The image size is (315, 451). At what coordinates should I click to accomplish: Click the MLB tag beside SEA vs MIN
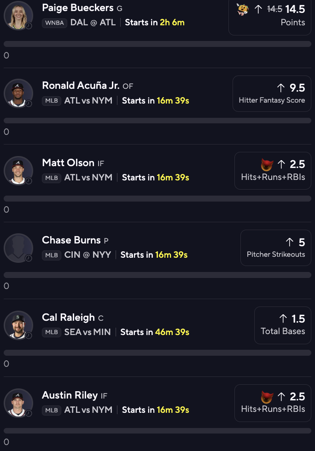coord(52,332)
